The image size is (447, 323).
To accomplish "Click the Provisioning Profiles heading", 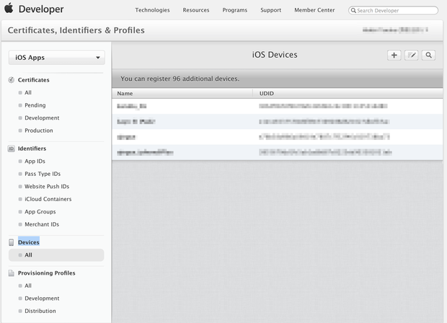I will [46, 273].
